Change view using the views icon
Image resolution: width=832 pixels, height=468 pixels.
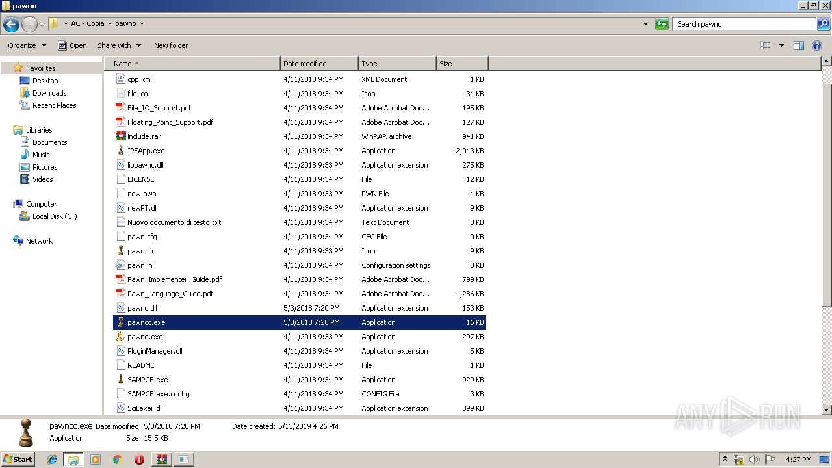click(x=766, y=45)
